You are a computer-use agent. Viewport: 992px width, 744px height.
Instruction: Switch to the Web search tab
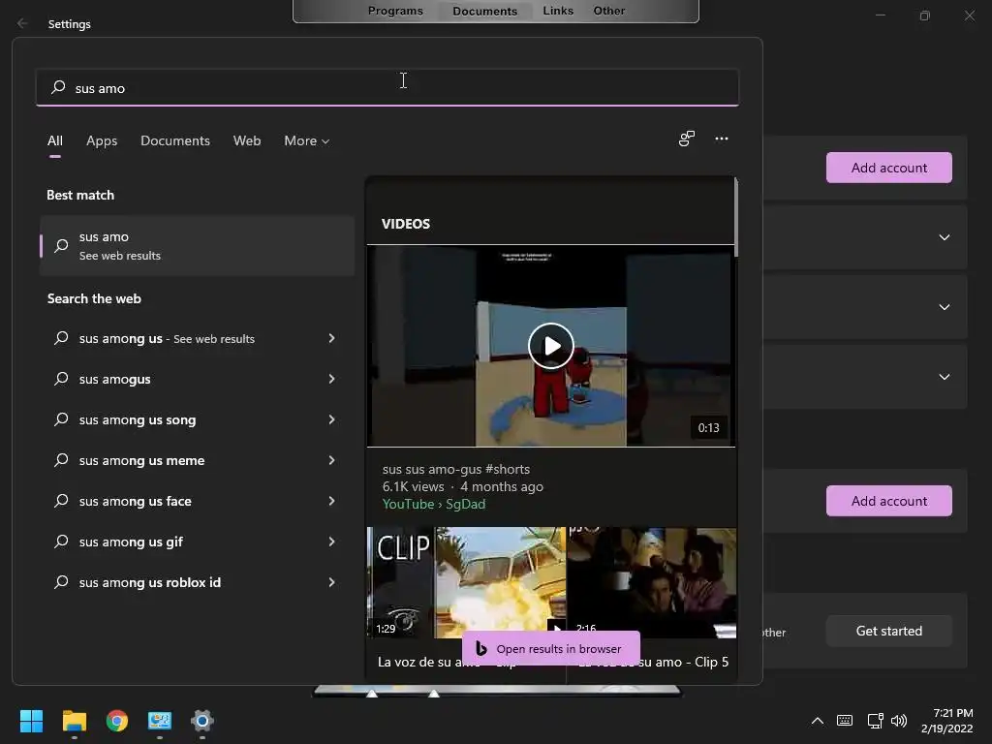point(247,140)
